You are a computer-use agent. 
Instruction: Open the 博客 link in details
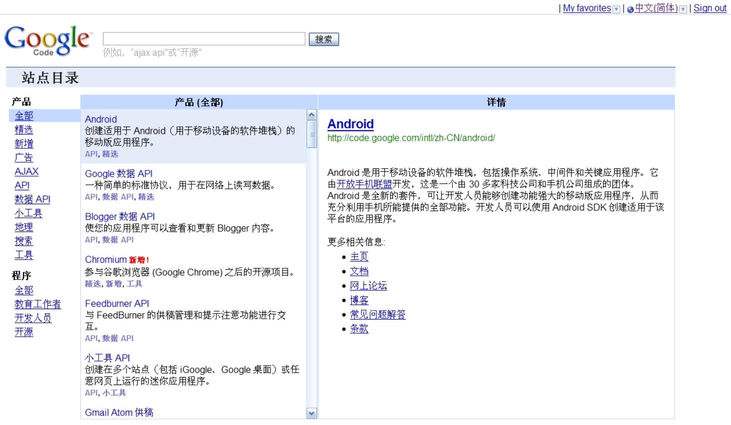pyautogui.click(x=359, y=300)
